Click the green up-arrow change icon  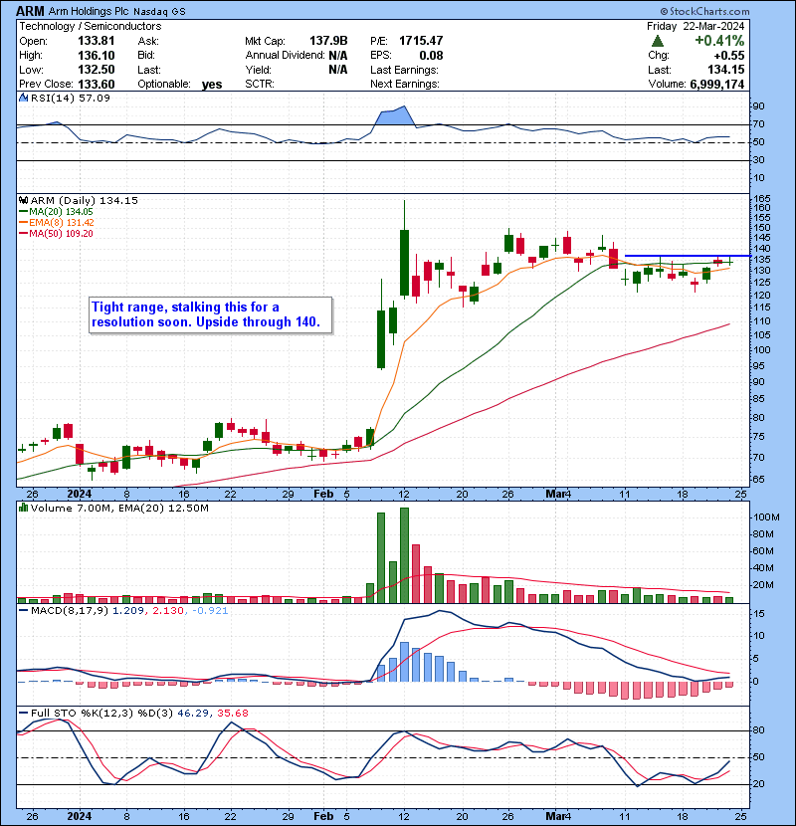[658, 41]
